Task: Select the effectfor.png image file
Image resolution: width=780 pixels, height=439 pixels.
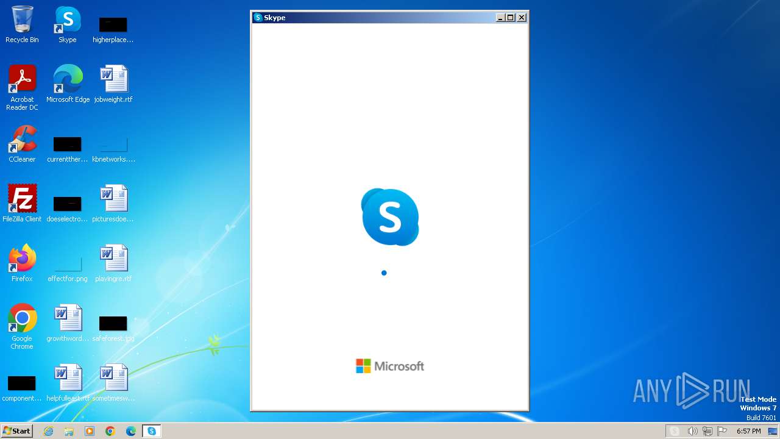Action: [68, 268]
